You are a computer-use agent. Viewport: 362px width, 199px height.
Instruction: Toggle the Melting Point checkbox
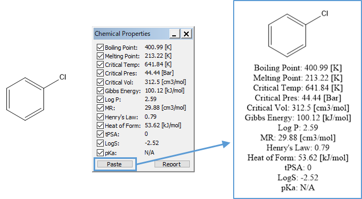(x=100, y=56)
